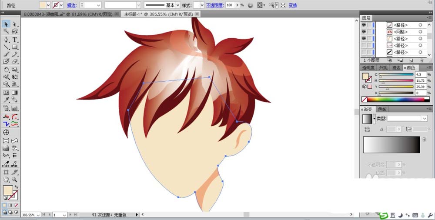Show the fourth row 路径 visibility box
435x220 pixels.
point(364,45)
